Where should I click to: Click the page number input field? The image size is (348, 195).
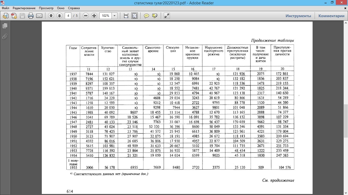pos(68,16)
